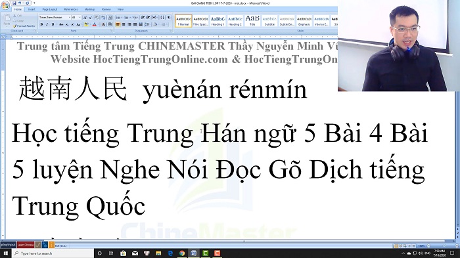Toggle Italic formatting
Image resolution: width=460 pixels, height=258 pixels.
(x=47, y=25)
